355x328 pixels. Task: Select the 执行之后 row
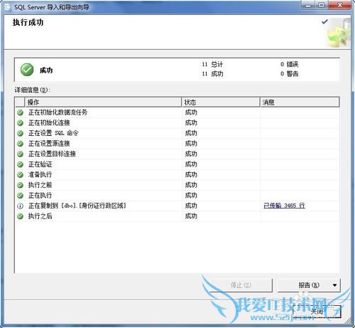[177, 216]
